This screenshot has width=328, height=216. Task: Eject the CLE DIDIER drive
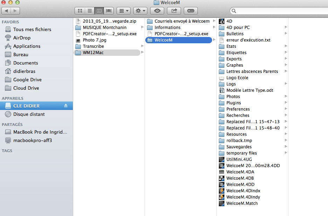click(66, 105)
